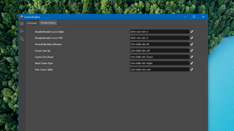Click the Ctrl+Shift+Alt+Left hotkey field
The width and height of the screenshot is (234, 131).
click(159, 70)
